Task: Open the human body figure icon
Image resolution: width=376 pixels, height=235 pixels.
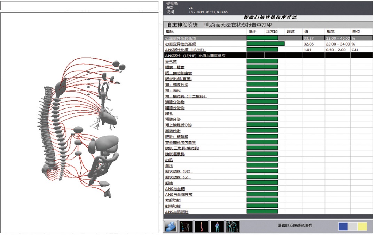Action: 217,226
